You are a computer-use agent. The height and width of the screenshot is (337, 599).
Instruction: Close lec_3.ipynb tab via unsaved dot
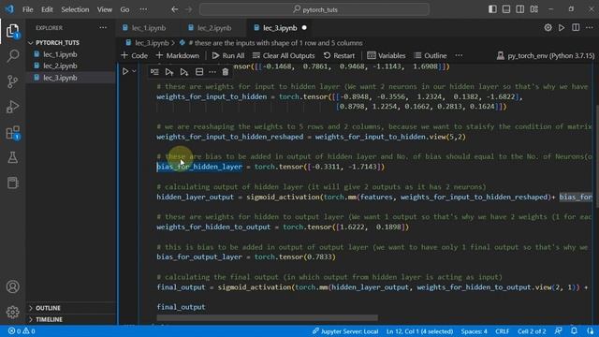(304, 28)
